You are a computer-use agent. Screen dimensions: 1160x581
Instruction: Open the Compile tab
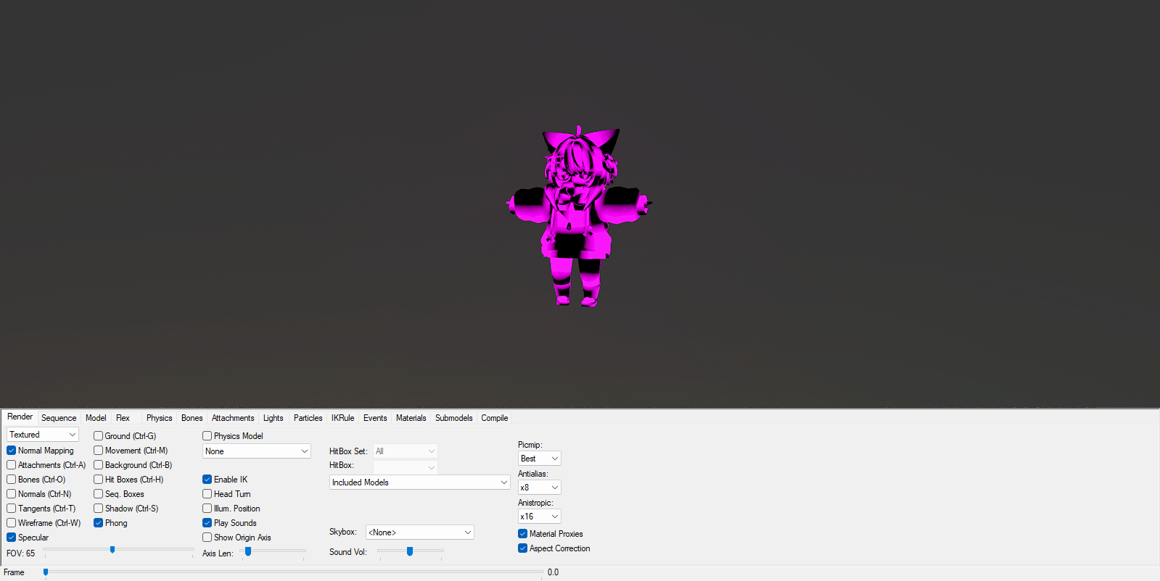[495, 418]
